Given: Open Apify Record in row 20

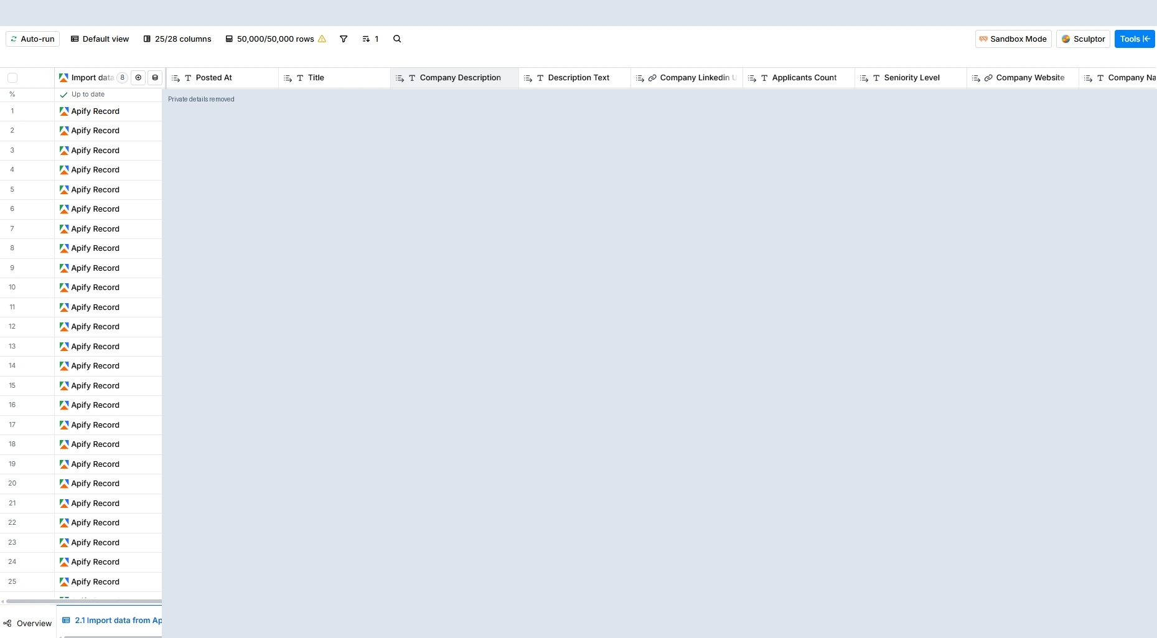Looking at the screenshot, I should click(95, 484).
